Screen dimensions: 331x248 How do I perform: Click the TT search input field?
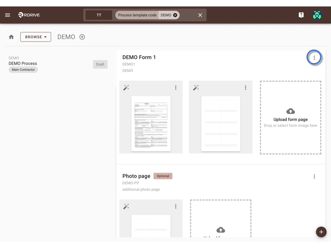[99, 15]
